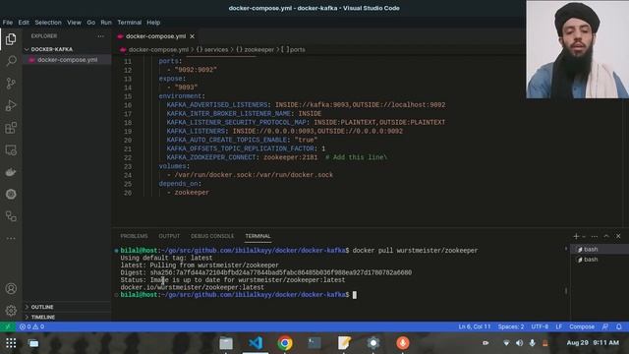Screen dimensions: 629x354
Task: Change indentation via Spaces: 2
Action: (x=511, y=326)
